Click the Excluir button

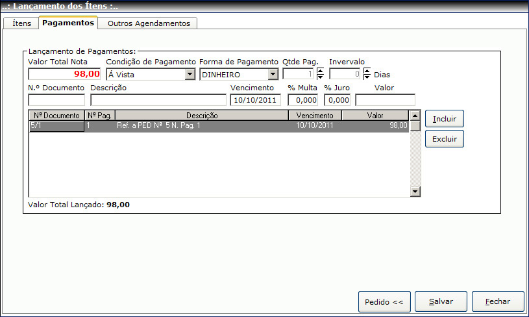[x=445, y=139]
